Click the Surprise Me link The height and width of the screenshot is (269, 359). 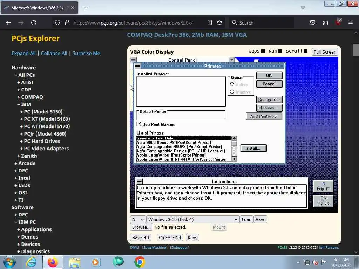coord(86,53)
